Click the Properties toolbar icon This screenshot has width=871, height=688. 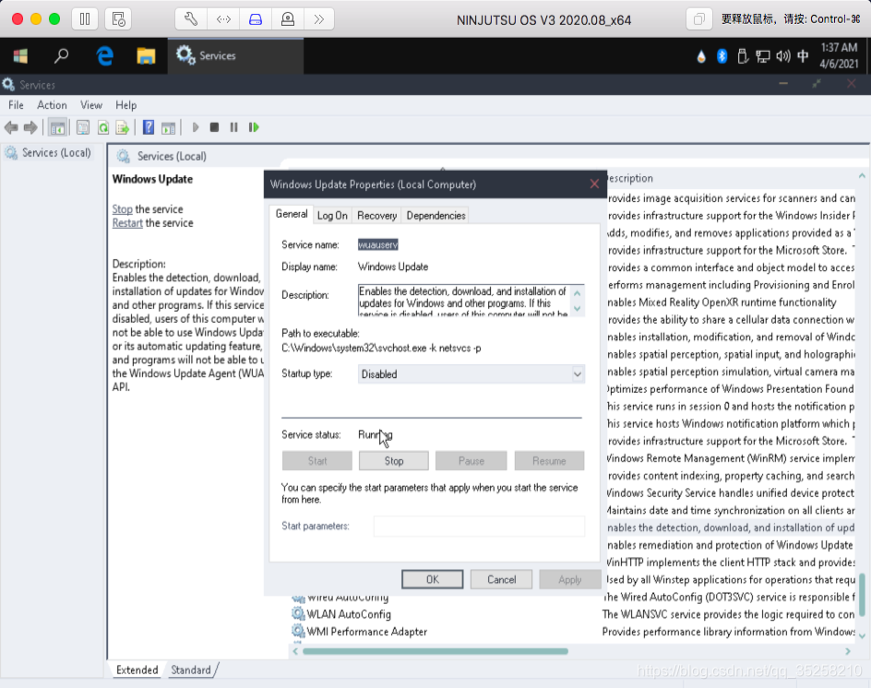coord(83,127)
